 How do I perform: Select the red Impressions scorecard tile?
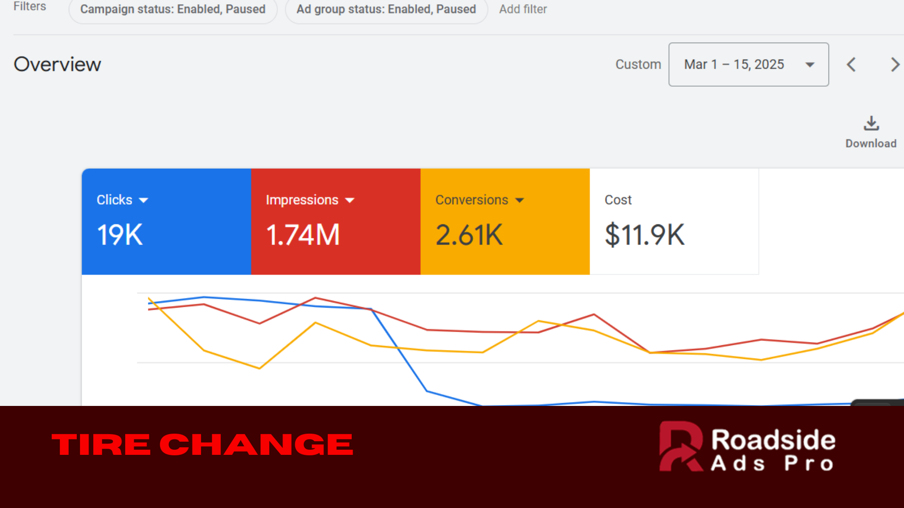coord(336,222)
